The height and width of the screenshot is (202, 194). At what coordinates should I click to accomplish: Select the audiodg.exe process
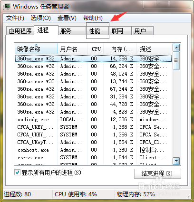pyautogui.click(x=93, y=119)
